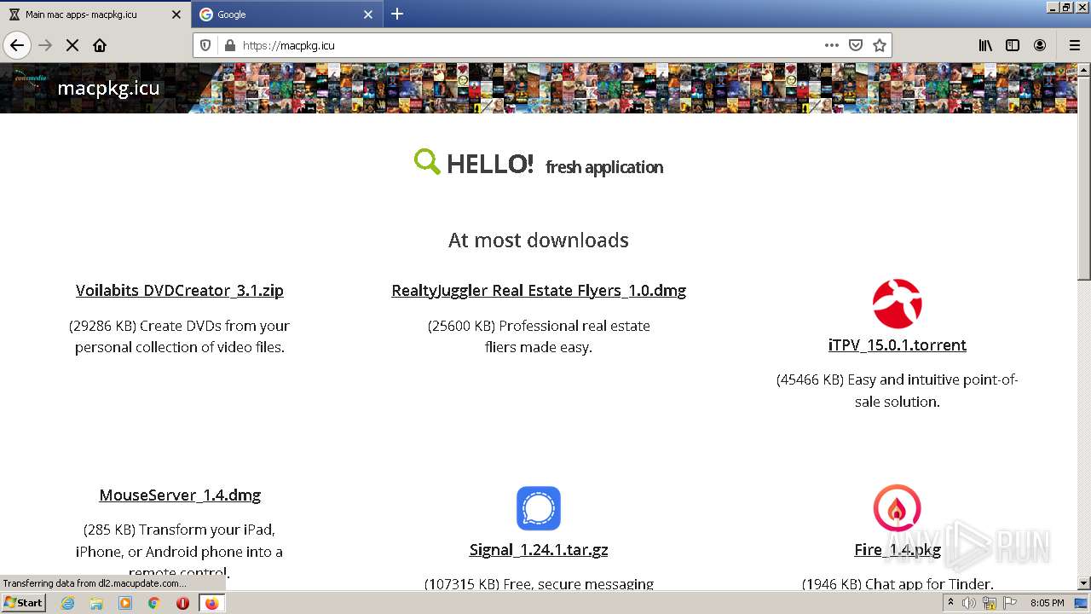Screen dimensions: 1091x614
Task: Open the Windows Start menu
Action: coord(24,602)
